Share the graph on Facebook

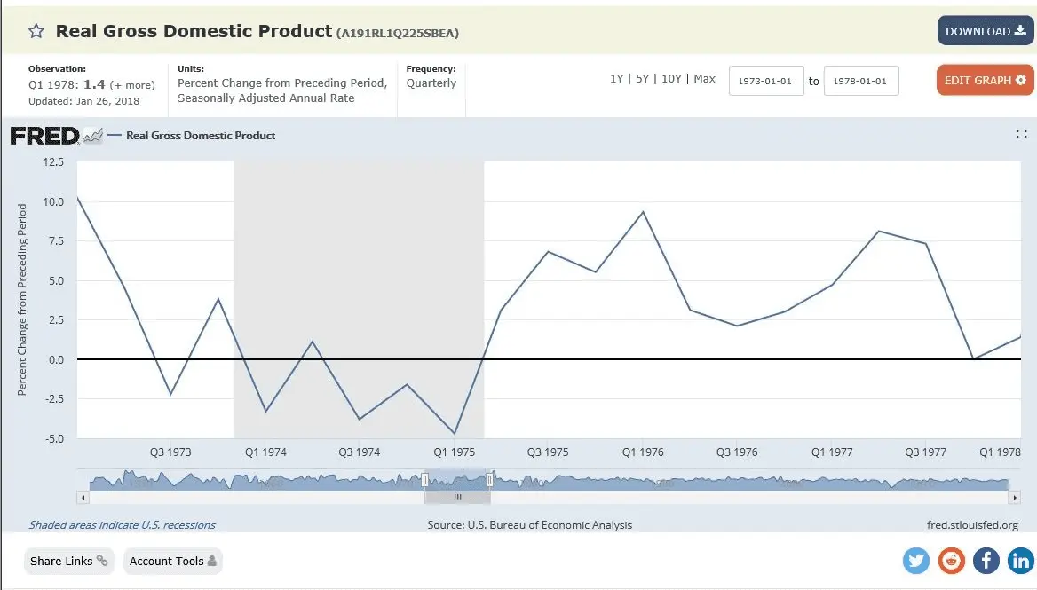point(986,561)
